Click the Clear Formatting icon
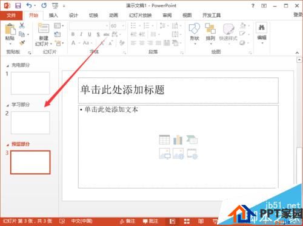 click(122, 43)
